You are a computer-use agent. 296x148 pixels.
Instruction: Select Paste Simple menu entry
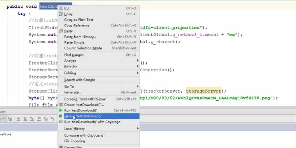coord(99,42)
